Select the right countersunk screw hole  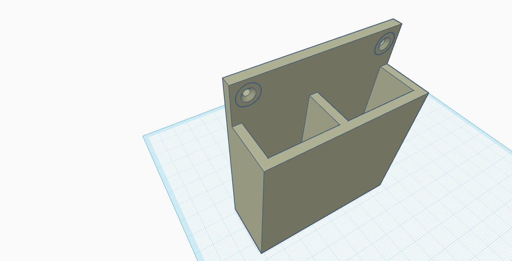tap(384, 43)
